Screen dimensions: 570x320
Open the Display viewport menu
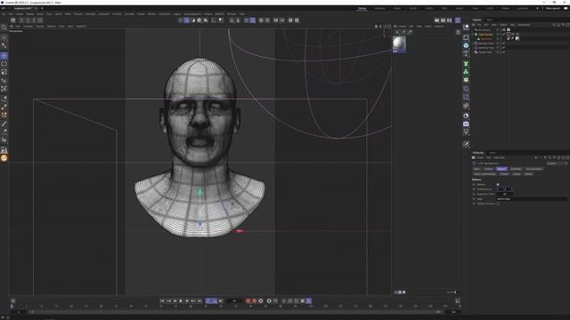pyautogui.click(x=40, y=26)
